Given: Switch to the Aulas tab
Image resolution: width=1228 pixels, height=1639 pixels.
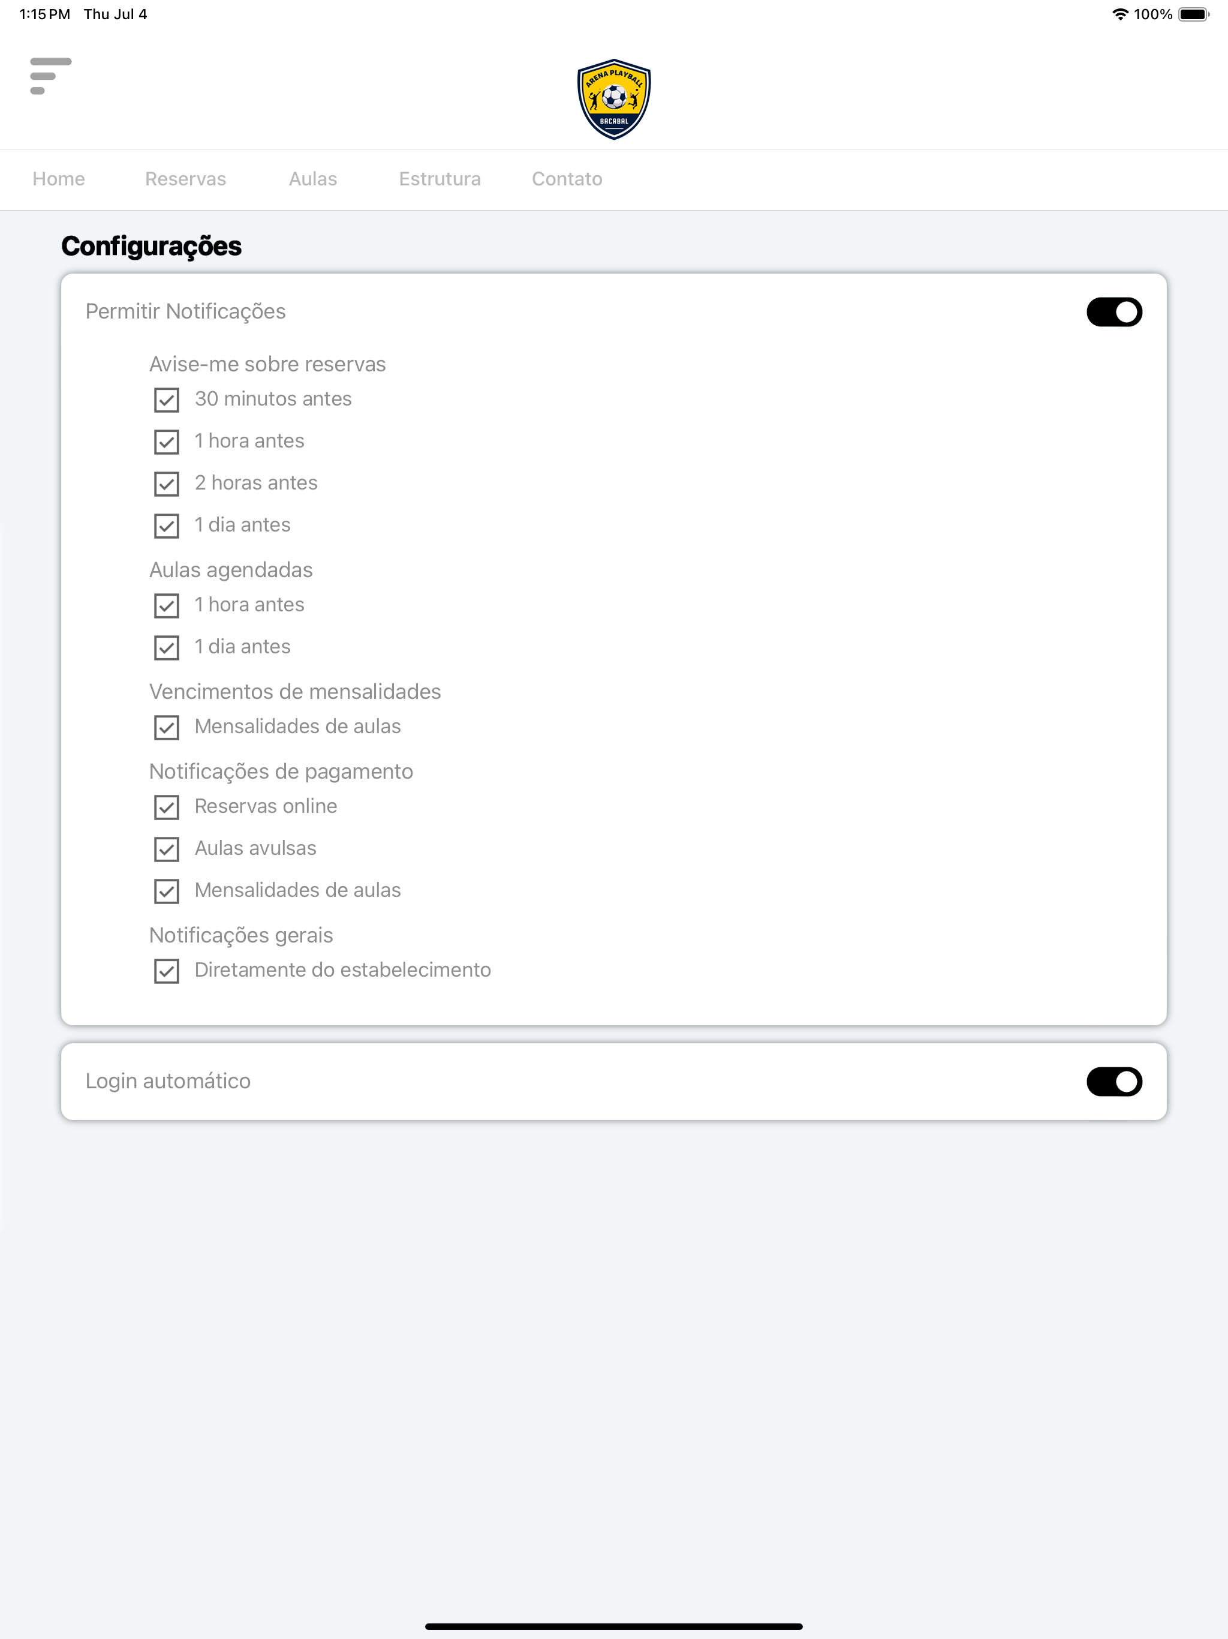Looking at the screenshot, I should (312, 179).
